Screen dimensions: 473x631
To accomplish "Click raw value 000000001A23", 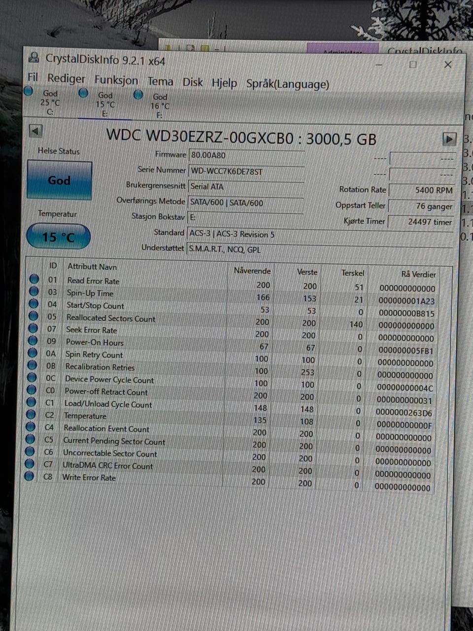I will click(406, 301).
